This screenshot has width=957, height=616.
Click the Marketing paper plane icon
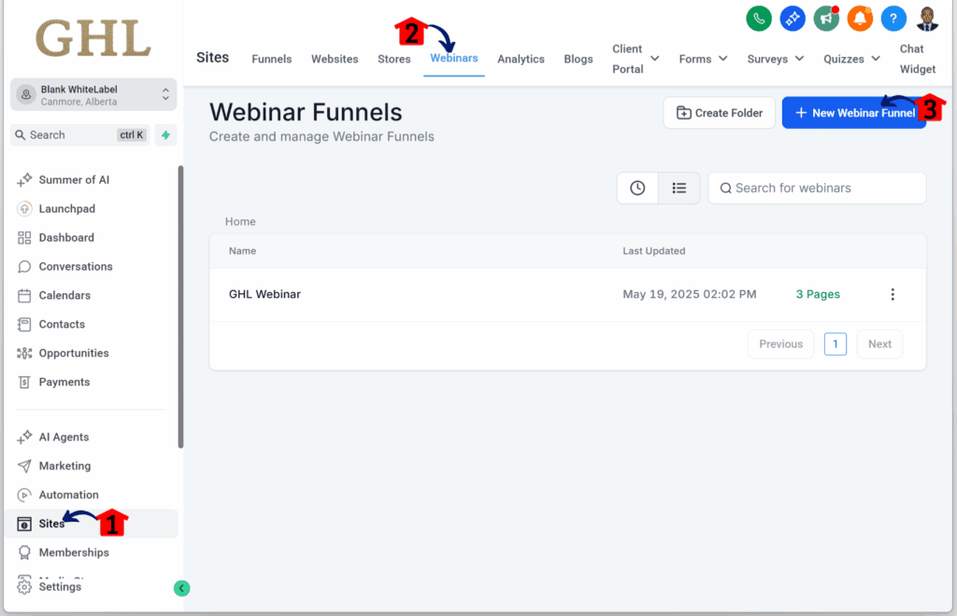click(x=23, y=466)
